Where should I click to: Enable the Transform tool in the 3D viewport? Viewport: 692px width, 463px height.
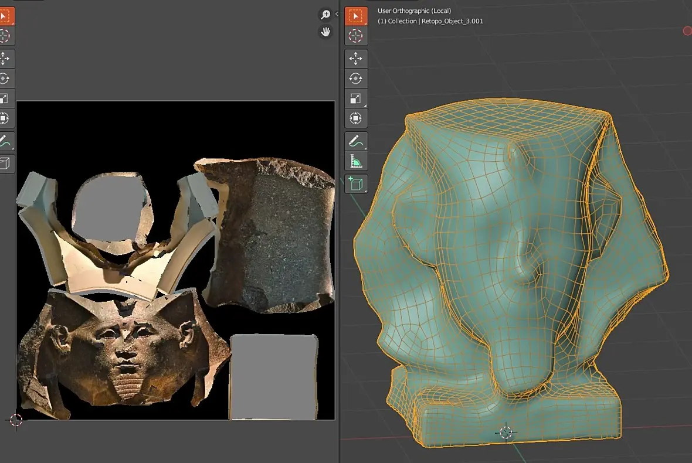pyautogui.click(x=355, y=118)
